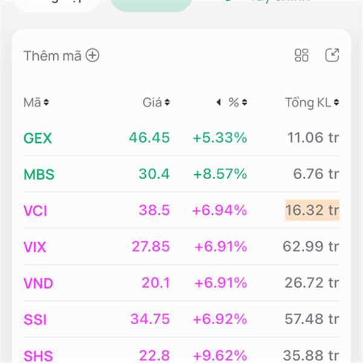The height and width of the screenshot is (363, 363).
Task: Sort list by Giá column arrows
Action: (167, 103)
